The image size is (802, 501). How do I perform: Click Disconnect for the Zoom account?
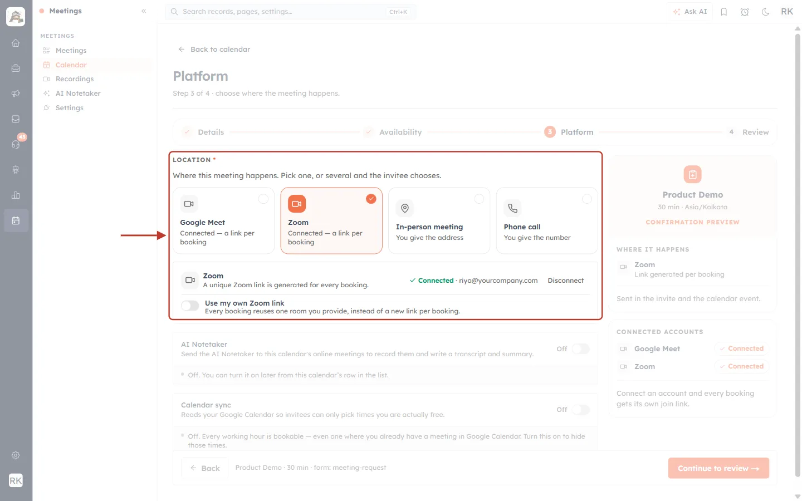pyautogui.click(x=566, y=281)
